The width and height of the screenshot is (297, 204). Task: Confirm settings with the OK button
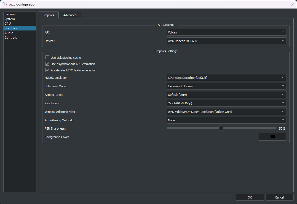point(250,197)
